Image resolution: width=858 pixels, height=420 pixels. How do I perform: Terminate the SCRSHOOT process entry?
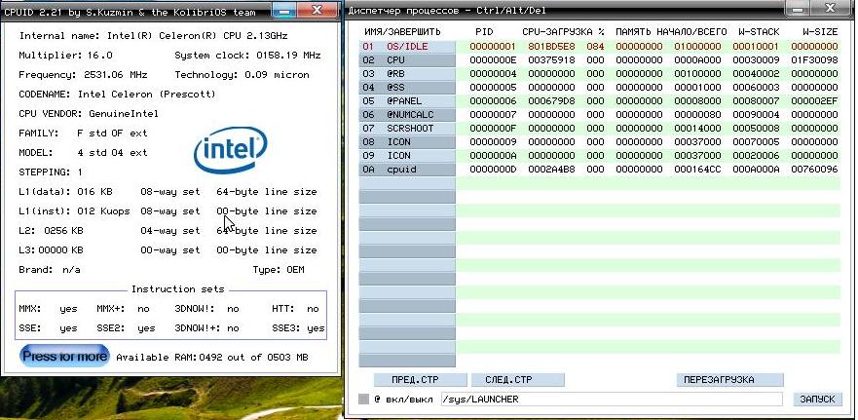tap(407, 128)
